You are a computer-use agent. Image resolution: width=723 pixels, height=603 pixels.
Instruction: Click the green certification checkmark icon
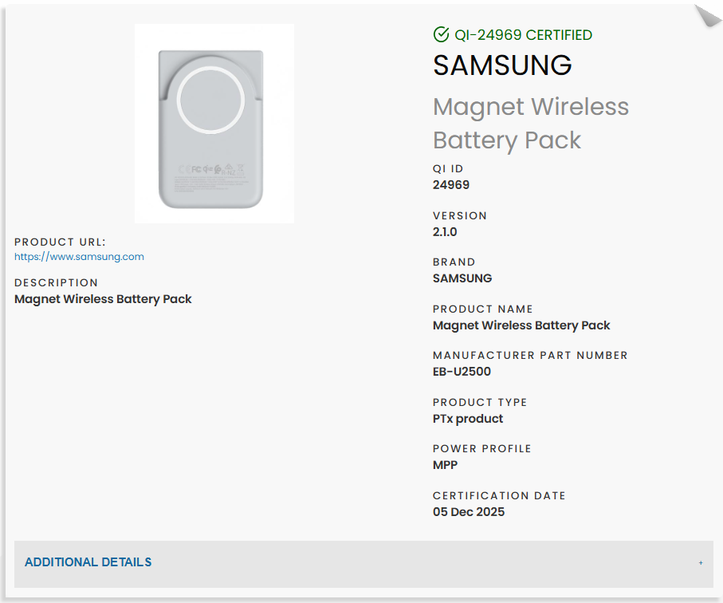[441, 34]
